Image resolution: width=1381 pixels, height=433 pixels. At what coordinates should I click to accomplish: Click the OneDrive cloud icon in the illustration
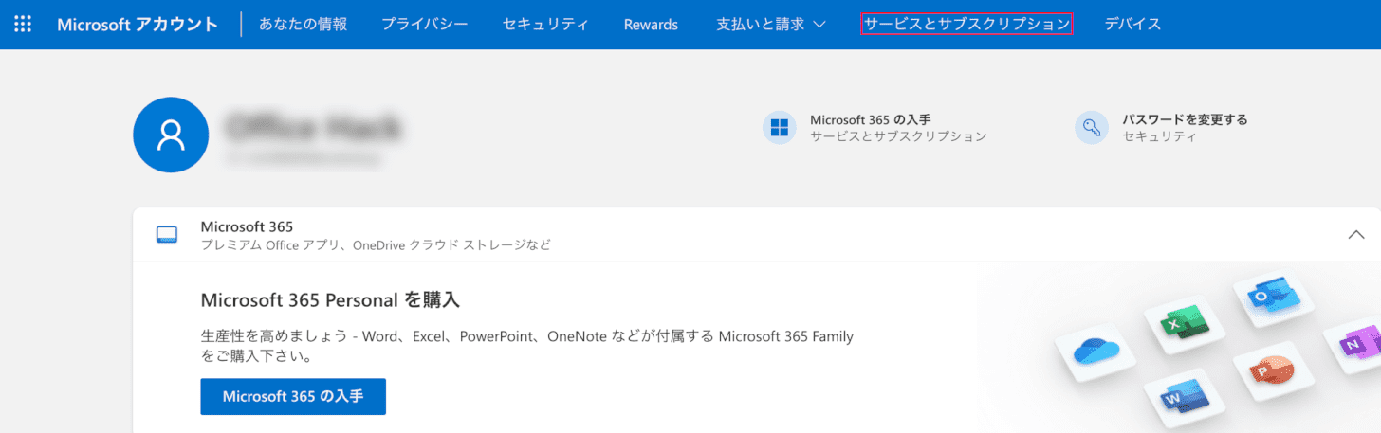click(x=1096, y=352)
